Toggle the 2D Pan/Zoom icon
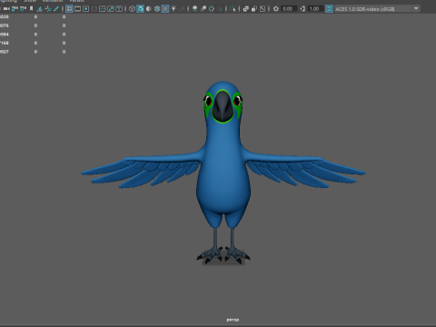This screenshot has height=327, width=436. click(48, 9)
